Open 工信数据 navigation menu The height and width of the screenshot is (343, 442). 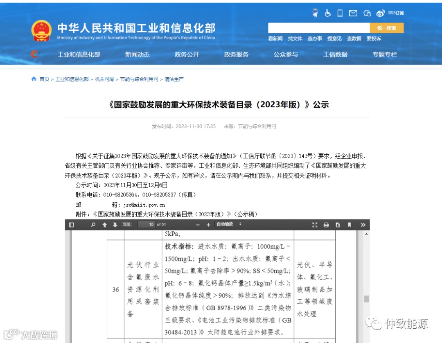(x=335, y=54)
